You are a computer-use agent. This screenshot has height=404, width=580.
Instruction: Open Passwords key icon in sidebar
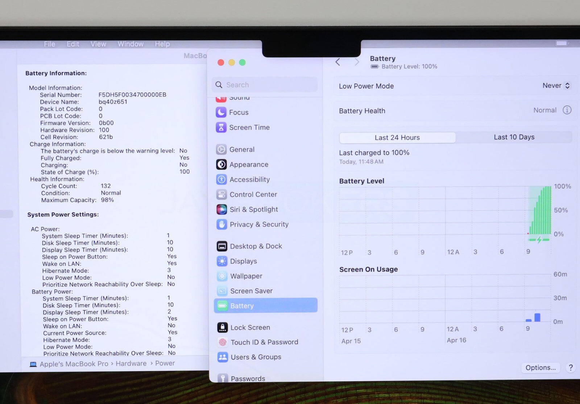(223, 378)
